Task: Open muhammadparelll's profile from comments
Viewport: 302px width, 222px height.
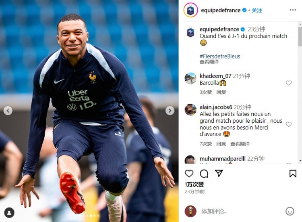Action: pyautogui.click(x=222, y=159)
